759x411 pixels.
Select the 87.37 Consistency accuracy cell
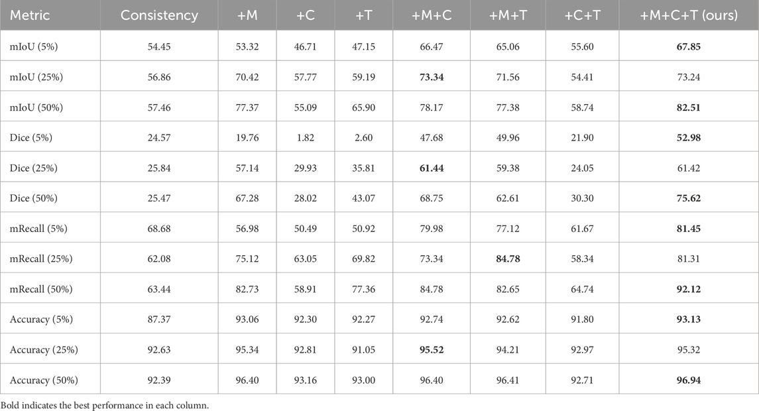coord(159,320)
